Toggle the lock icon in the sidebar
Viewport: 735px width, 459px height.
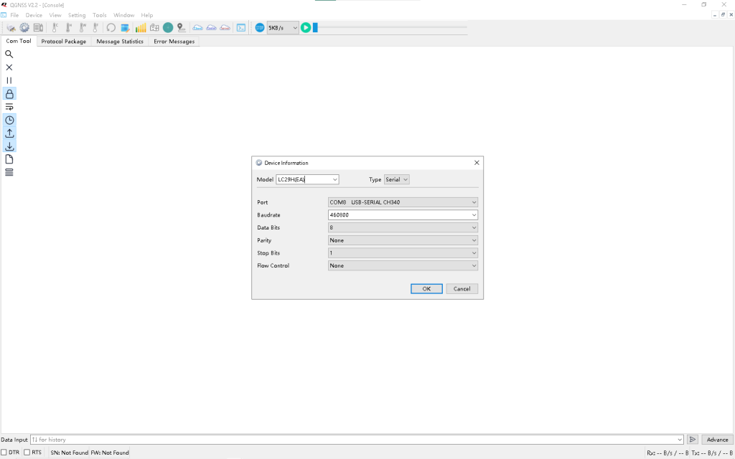click(9, 94)
